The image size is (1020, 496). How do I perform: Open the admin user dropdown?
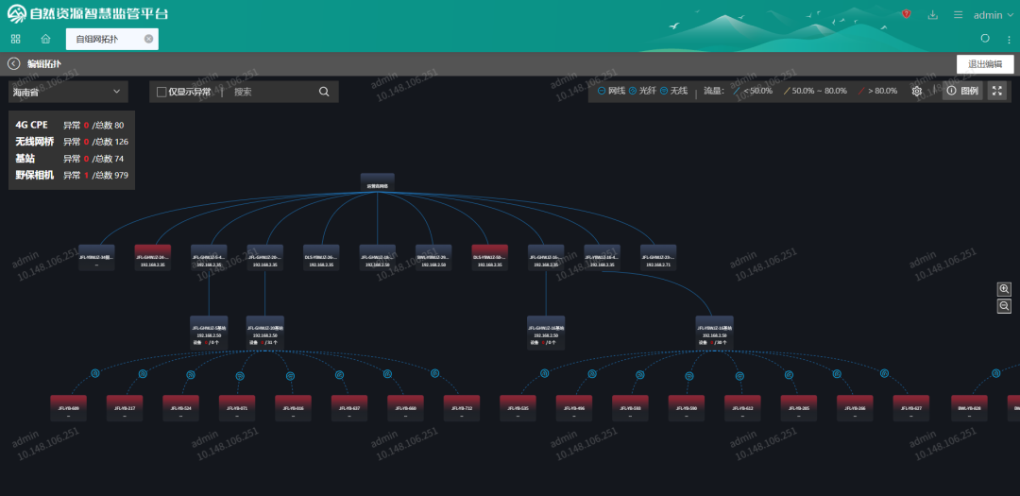pos(994,15)
